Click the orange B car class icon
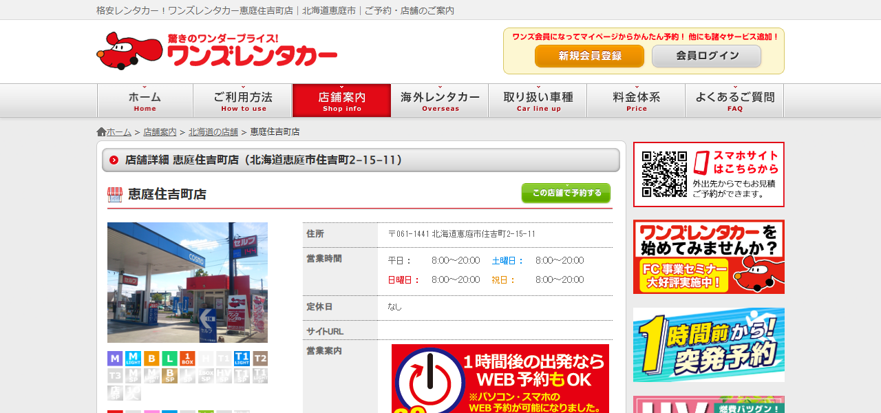The height and width of the screenshot is (413, 881). (151, 359)
